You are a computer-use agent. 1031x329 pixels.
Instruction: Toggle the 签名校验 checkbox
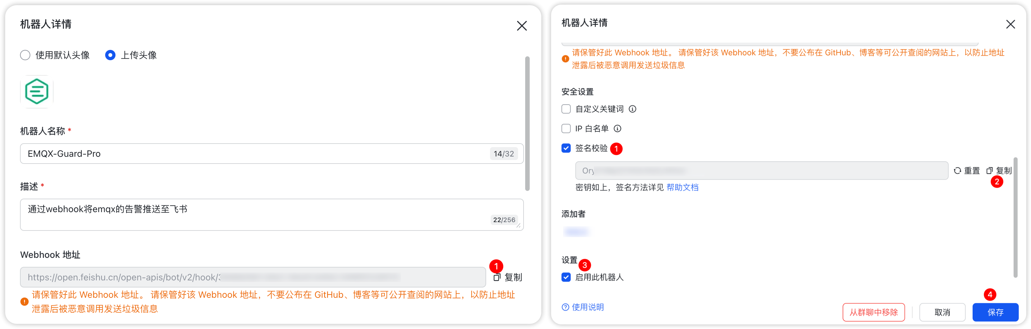(x=566, y=148)
